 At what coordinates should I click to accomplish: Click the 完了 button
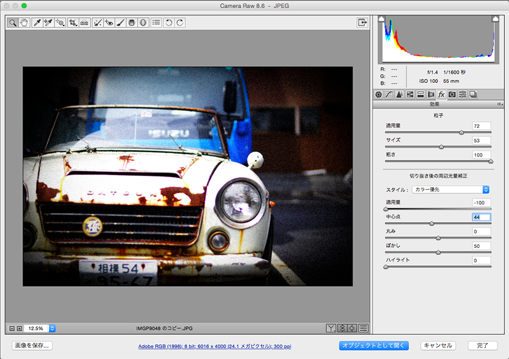click(x=482, y=346)
